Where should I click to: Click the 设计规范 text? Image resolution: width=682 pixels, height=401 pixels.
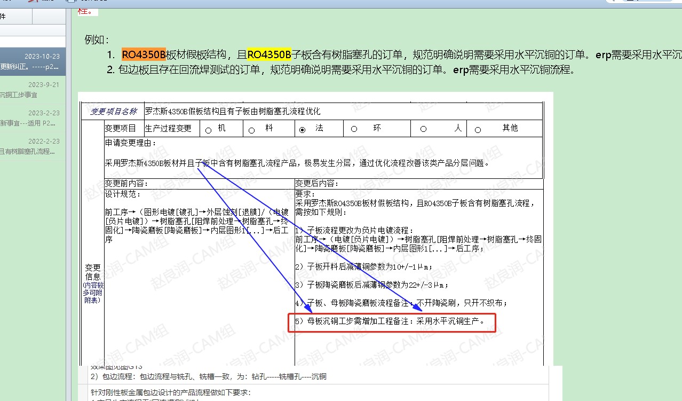[123, 194]
